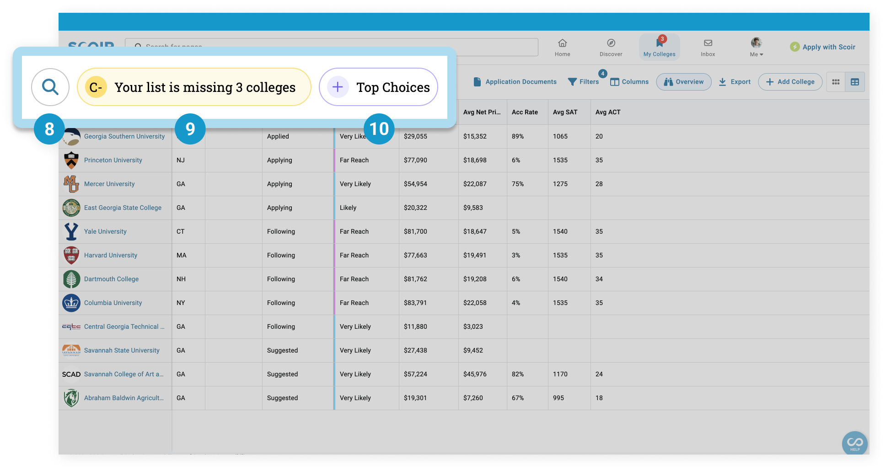Click the Columbia University crown logo
The image size is (886, 471).
pyautogui.click(x=71, y=303)
